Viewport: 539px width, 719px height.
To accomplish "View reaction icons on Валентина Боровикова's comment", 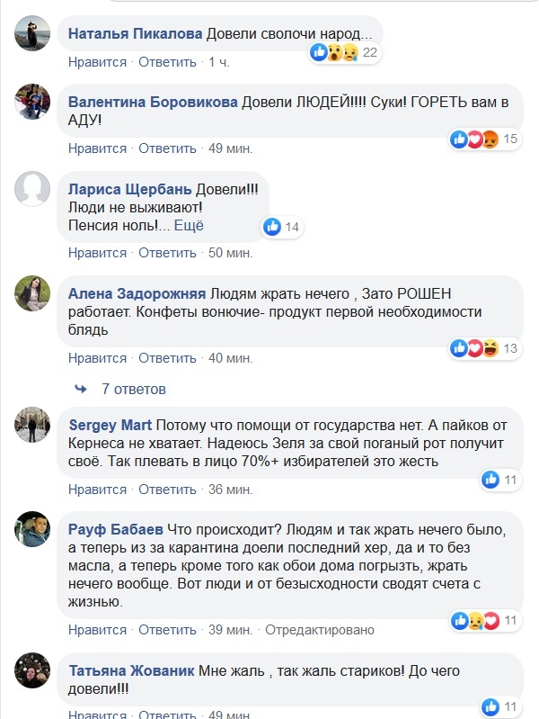I will tap(474, 139).
